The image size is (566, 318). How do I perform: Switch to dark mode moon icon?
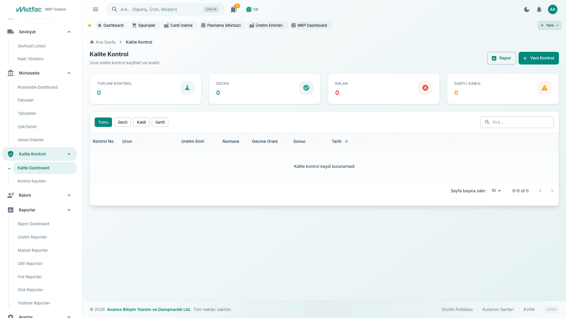click(x=527, y=9)
